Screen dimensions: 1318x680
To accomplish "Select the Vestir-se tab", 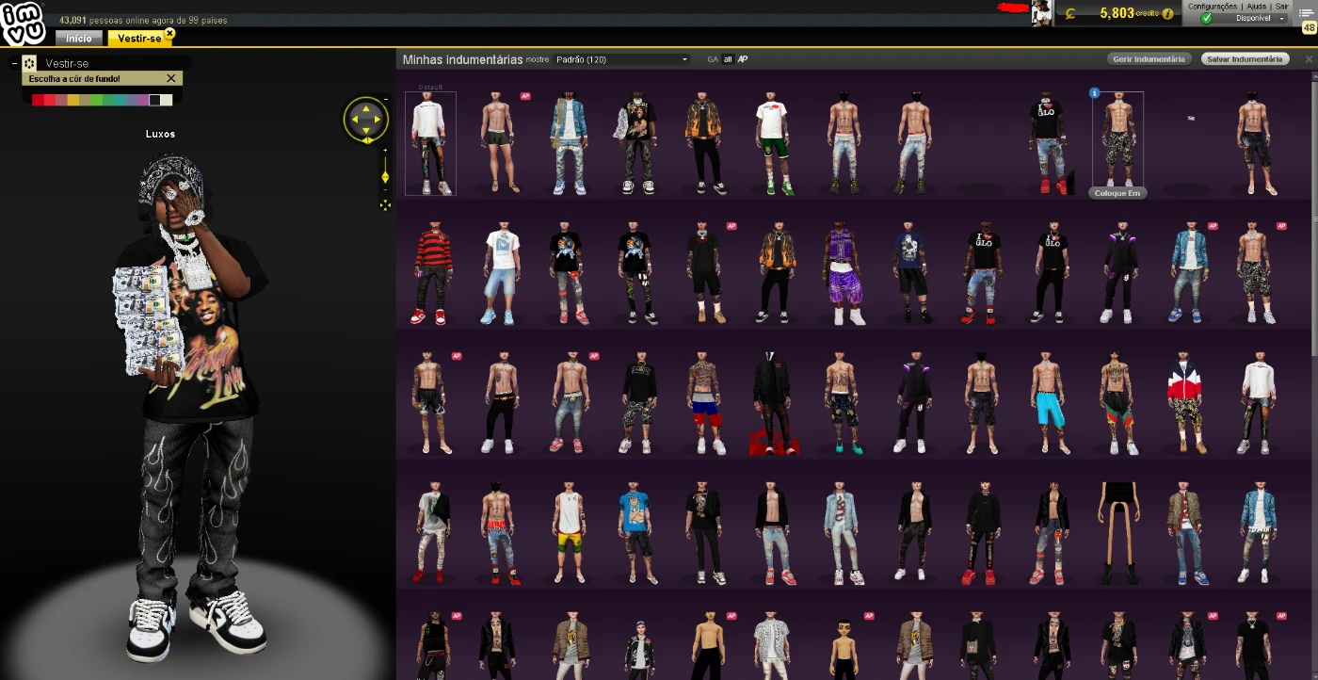I will click(137, 39).
